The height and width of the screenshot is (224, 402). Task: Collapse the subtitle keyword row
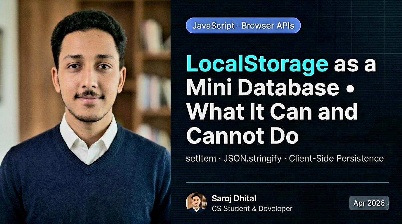(285, 158)
